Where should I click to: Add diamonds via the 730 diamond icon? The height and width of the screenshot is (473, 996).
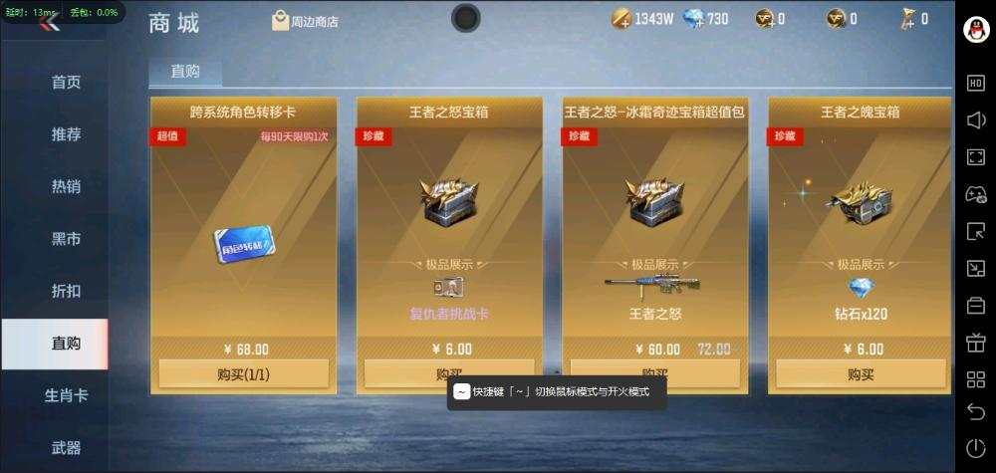(693, 19)
